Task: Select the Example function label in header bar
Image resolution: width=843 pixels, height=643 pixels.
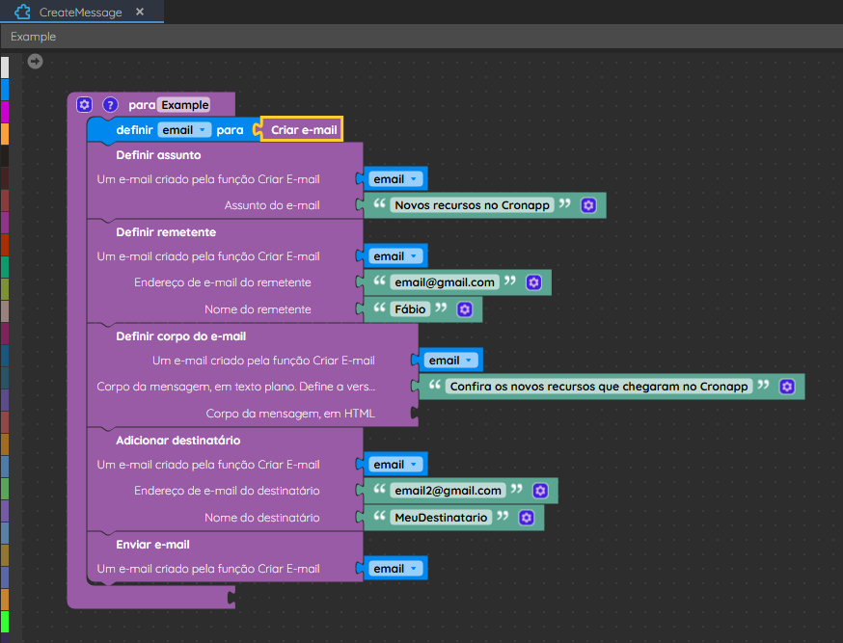Action: [34, 37]
